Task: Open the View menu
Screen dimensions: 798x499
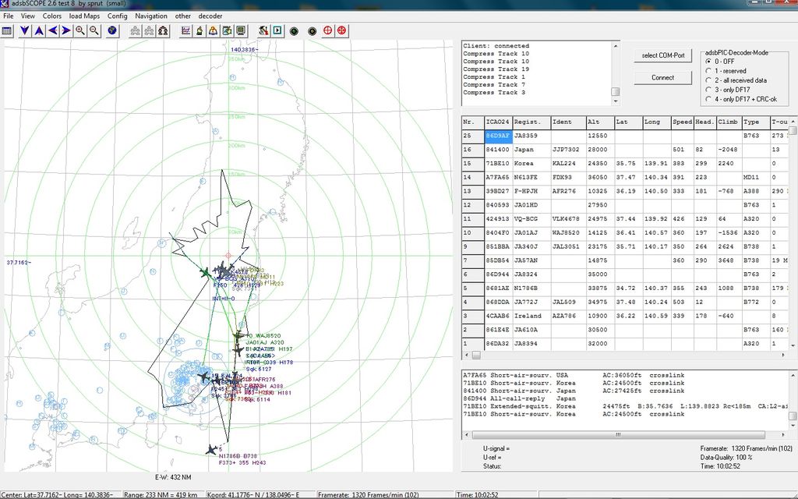Action: [27, 16]
